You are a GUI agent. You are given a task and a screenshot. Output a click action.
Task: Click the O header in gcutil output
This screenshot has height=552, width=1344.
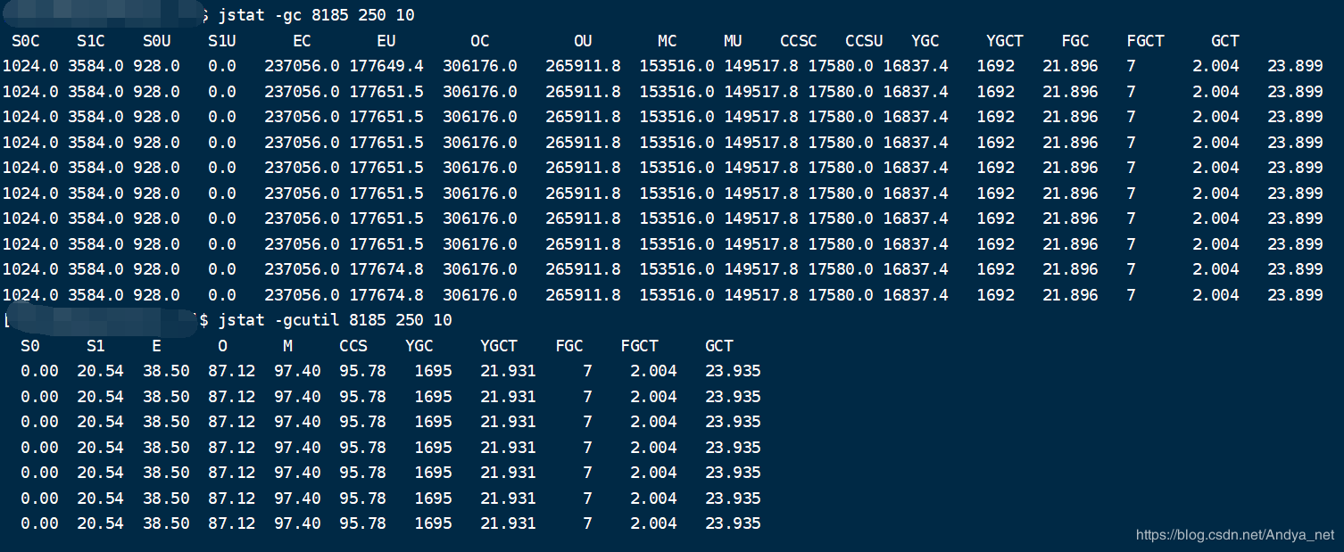[222, 346]
